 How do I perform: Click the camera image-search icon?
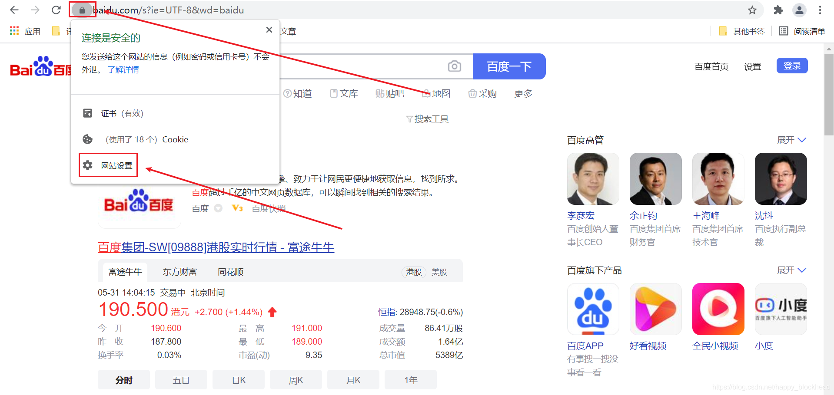coord(455,66)
